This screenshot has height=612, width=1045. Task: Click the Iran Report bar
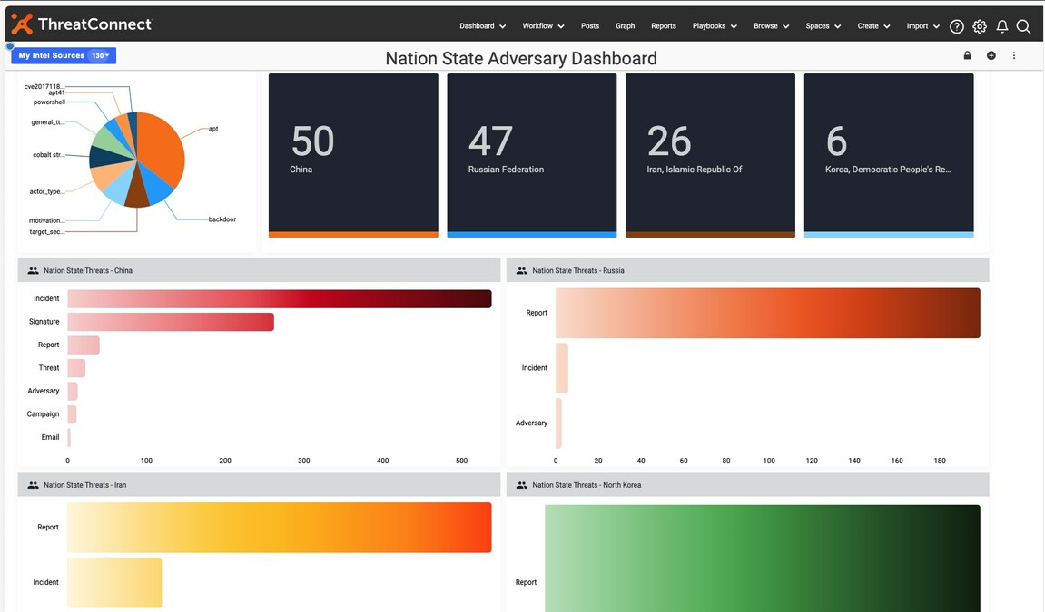point(280,528)
